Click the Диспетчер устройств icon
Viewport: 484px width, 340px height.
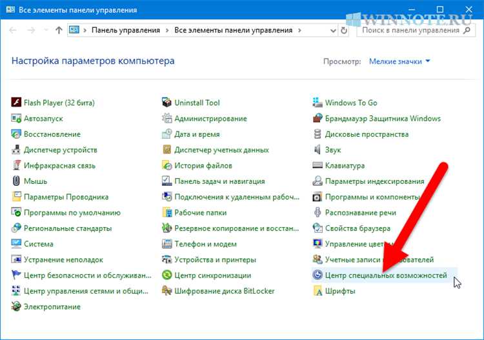(16, 149)
